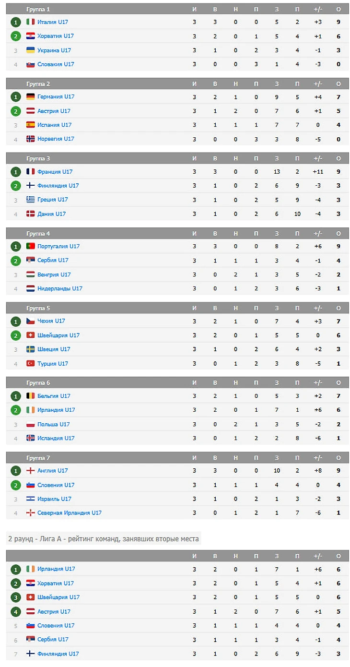Click the Germany flag icon in Group 2
Viewport: 350px width, 667px height.
31,97
